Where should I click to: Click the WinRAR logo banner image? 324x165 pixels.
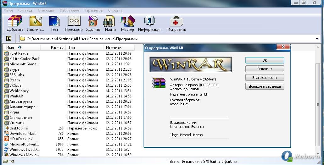coord(191,64)
